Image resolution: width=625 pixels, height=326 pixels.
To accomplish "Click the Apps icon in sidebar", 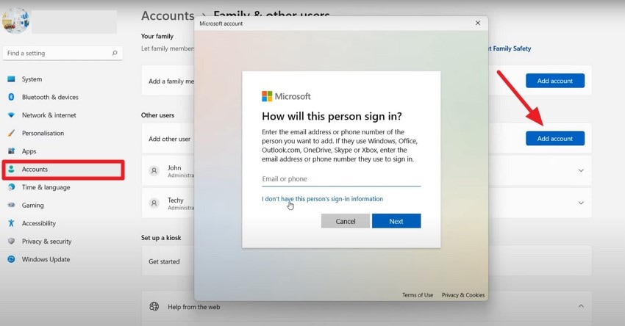I will (x=11, y=151).
